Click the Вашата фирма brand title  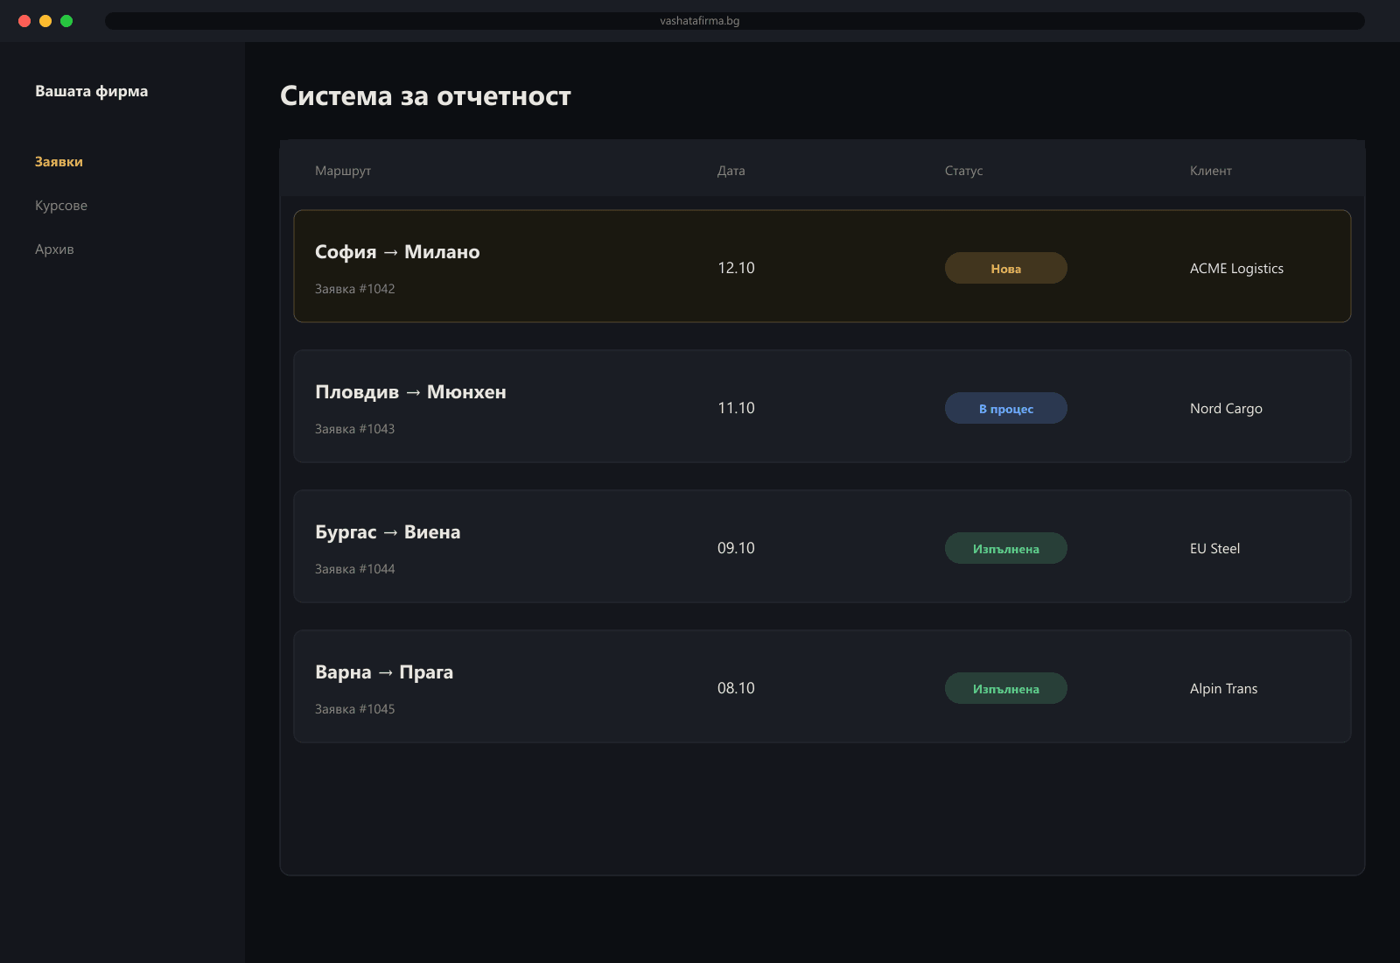(x=91, y=91)
